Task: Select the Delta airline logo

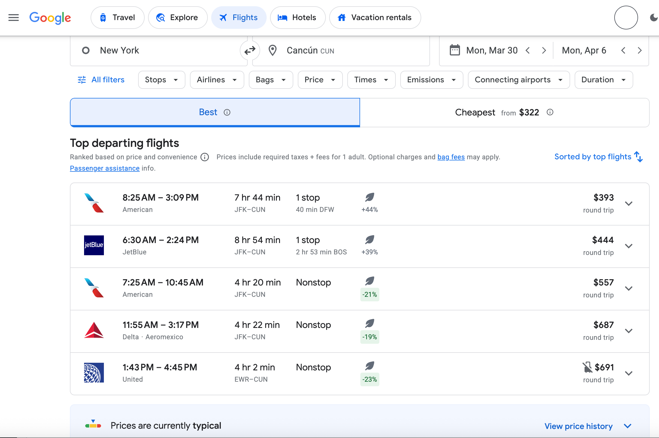Action: [x=94, y=330]
